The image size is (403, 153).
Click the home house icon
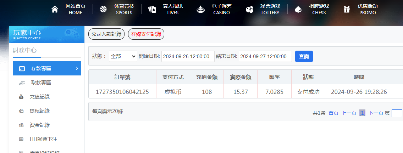(x=55, y=9)
